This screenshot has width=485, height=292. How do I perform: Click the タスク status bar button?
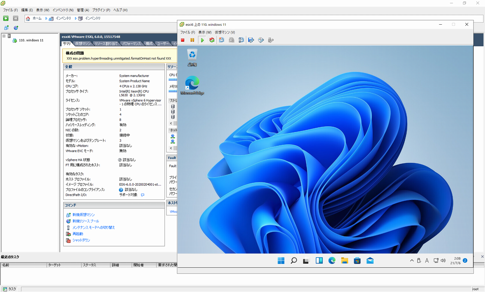click(10, 289)
